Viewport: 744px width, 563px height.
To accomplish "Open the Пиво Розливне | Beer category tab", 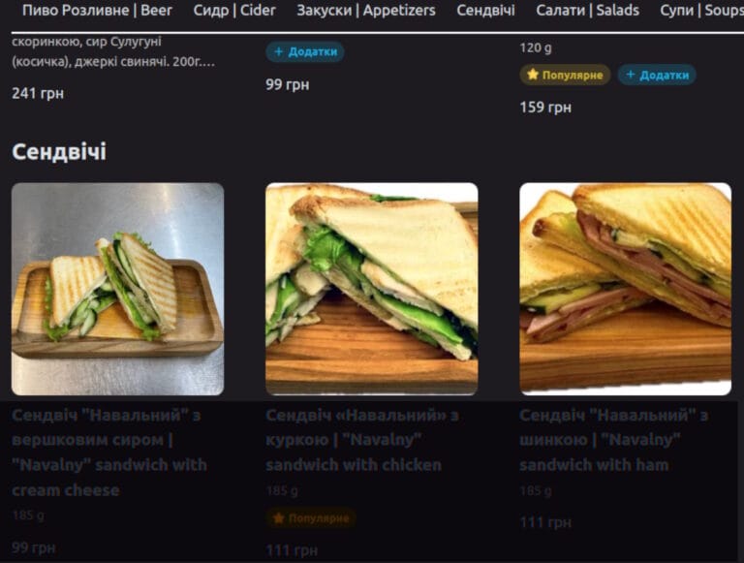I will (x=97, y=11).
